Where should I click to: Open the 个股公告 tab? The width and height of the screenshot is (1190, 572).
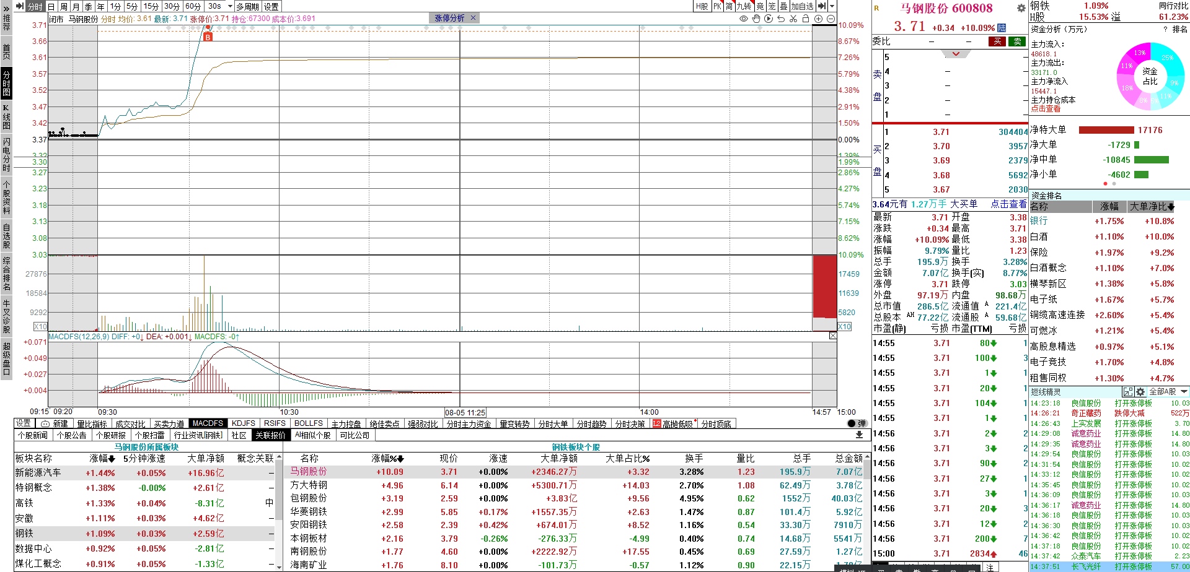coord(72,435)
